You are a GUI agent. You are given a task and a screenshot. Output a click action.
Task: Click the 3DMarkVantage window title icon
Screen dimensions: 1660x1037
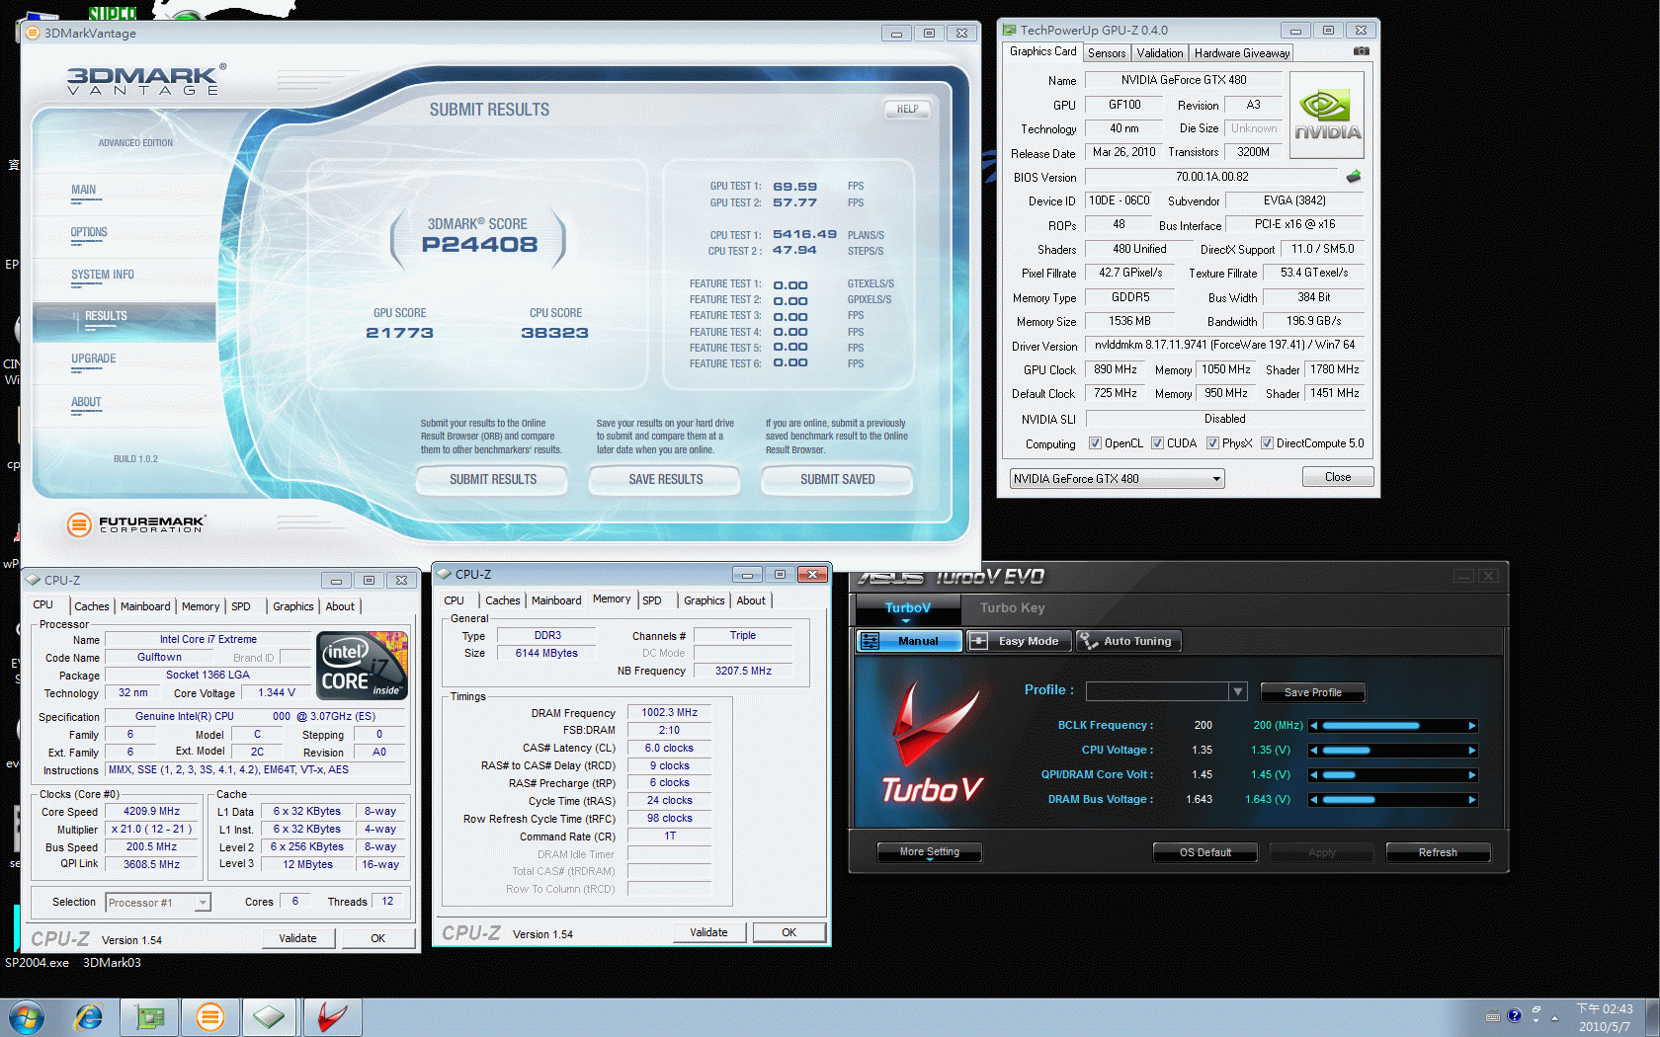point(33,33)
